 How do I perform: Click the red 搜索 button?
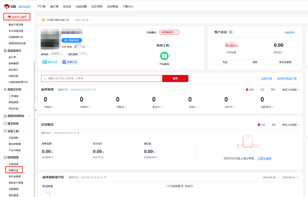point(175,78)
